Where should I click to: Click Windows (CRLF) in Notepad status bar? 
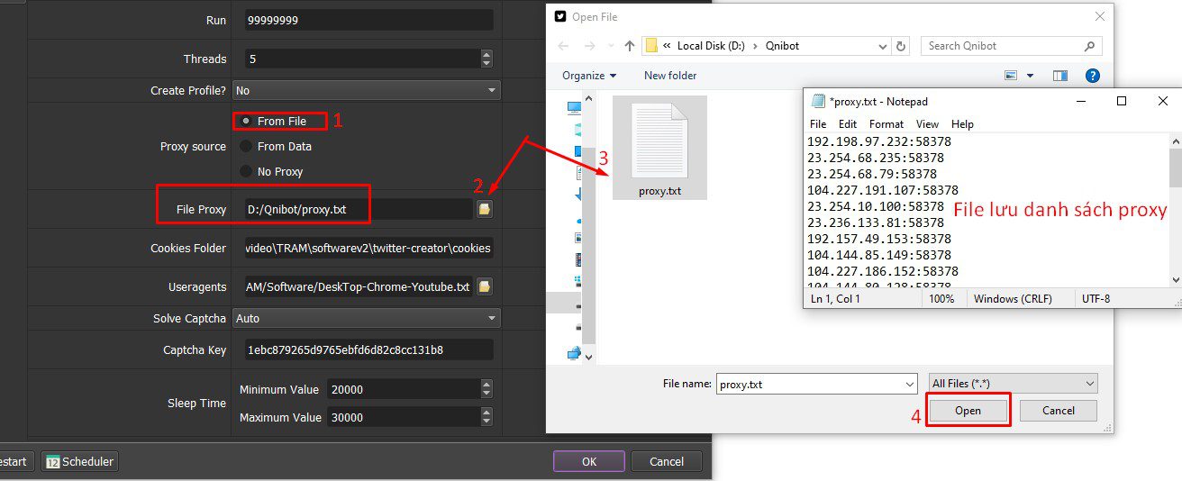pyautogui.click(x=1013, y=298)
